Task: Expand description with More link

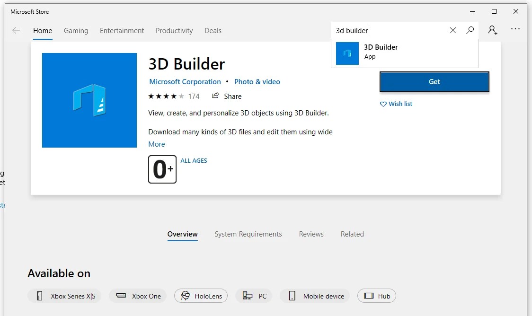Action: click(x=157, y=144)
